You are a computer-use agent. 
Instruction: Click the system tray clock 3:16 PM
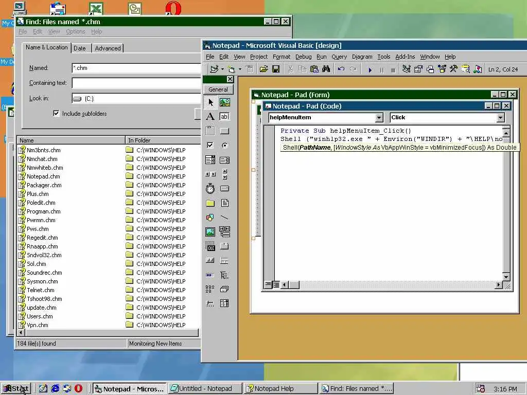click(x=505, y=389)
